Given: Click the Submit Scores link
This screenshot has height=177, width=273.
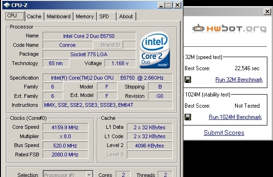Looking at the screenshot, I should point(224,133).
